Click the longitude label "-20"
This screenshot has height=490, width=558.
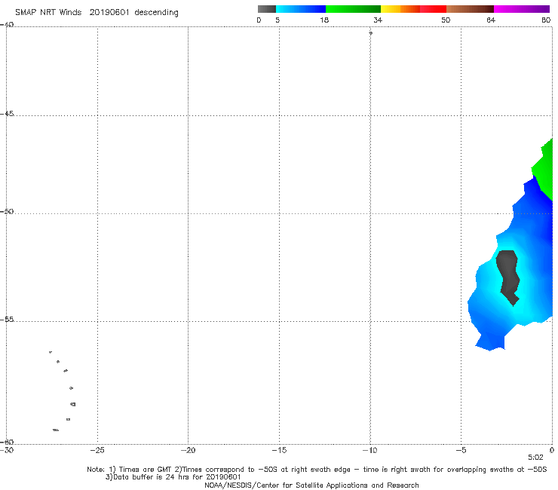[x=188, y=450]
